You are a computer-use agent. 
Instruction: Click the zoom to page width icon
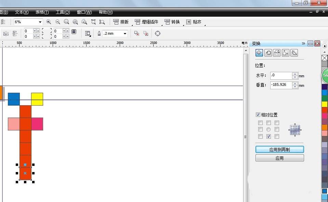[93, 22]
